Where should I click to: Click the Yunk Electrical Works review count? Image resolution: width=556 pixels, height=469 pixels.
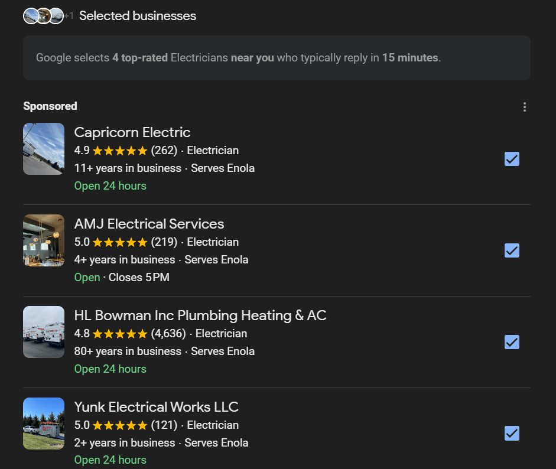[164, 425]
